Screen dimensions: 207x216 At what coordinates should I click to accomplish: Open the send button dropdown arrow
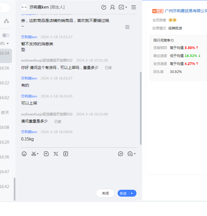(x=132, y=193)
